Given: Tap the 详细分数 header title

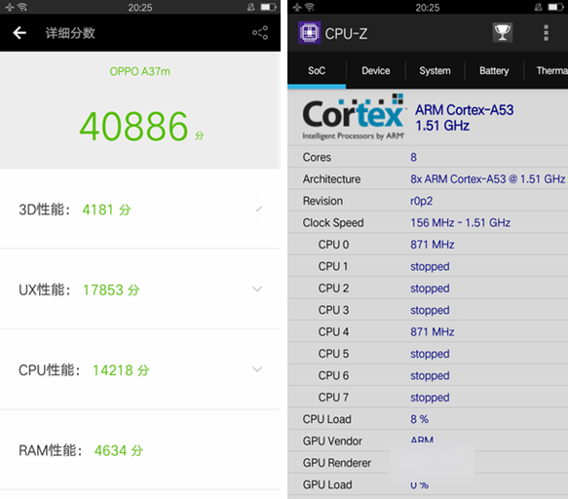Looking at the screenshot, I should [x=70, y=33].
